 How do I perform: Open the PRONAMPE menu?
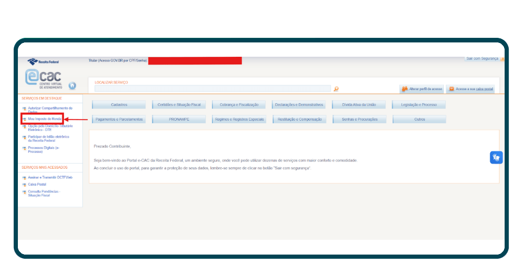pos(179,120)
